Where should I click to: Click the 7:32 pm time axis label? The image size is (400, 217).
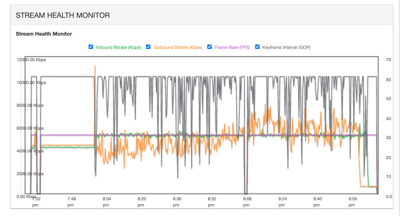click(x=36, y=202)
